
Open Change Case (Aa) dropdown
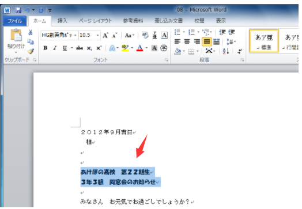tap(130, 35)
